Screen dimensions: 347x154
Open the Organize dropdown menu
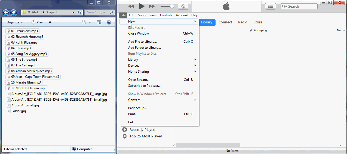coord(15,22)
